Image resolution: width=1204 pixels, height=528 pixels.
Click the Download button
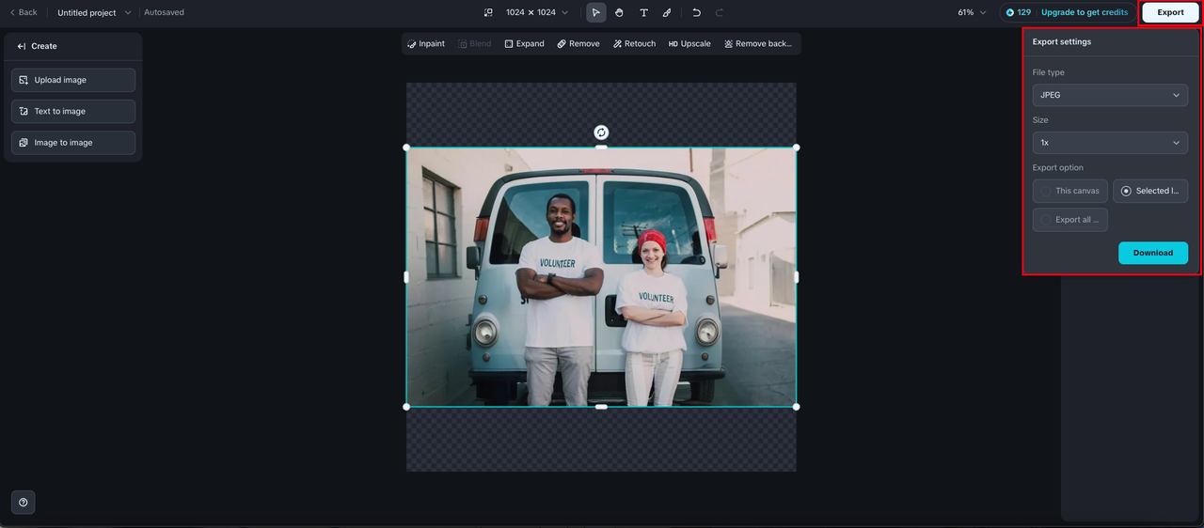[1153, 253]
